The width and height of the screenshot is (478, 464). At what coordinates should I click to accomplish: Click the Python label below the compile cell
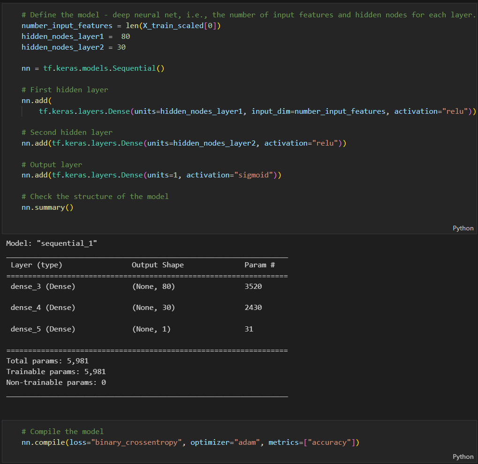463,457
